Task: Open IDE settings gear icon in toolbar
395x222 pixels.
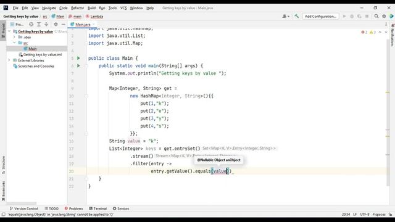Action: pyautogui.click(x=384, y=16)
